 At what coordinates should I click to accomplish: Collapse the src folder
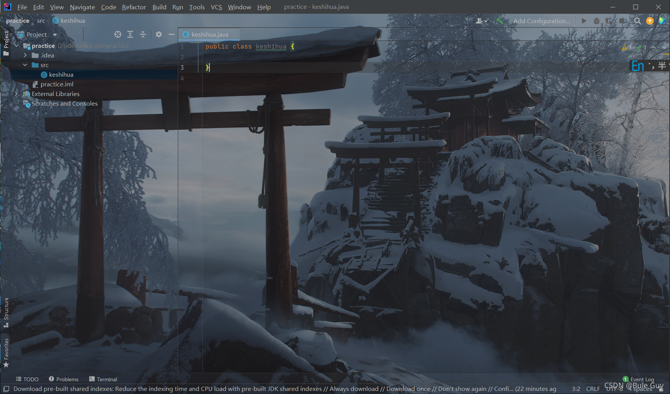point(25,65)
